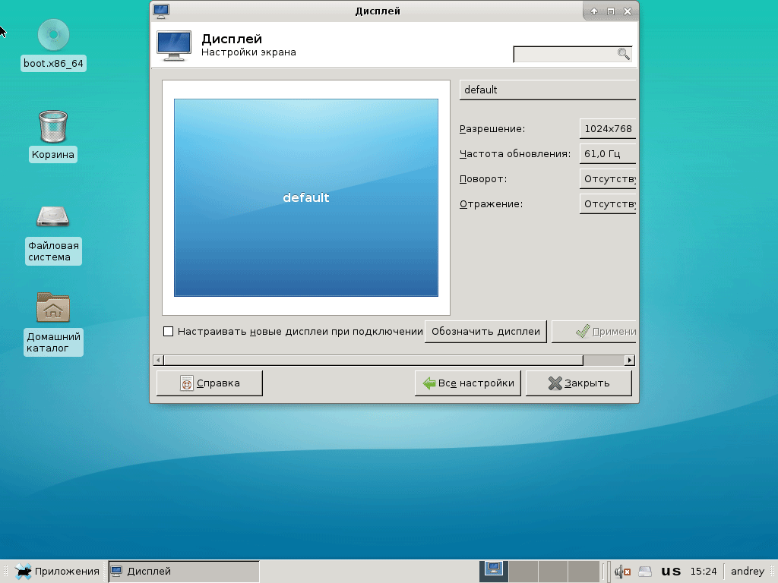Open the Приложения menu
The height and width of the screenshot is (583, 778).
point(58,571)
